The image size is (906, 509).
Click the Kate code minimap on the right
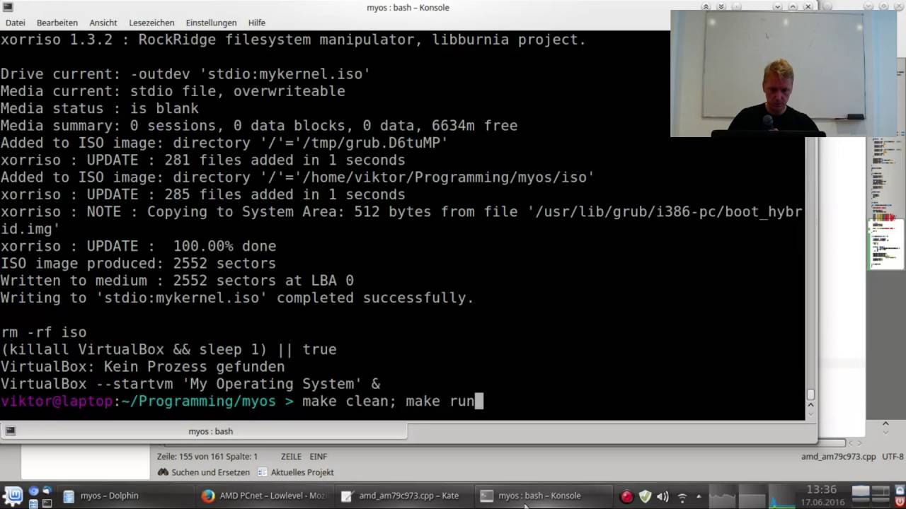pos(886,203)
